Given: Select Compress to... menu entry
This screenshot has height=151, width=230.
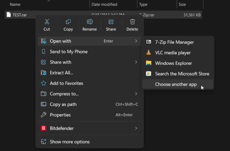Looking at the screenshot, I should (89, 94).
